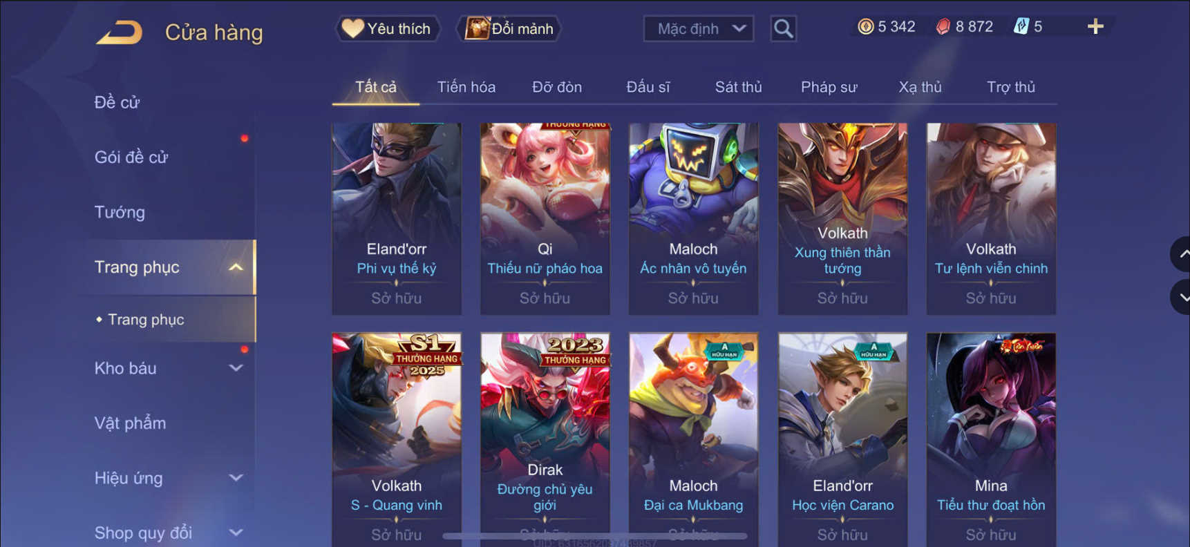1190x547 pixels.
Task: Click the up chevron on right edge
Action: point(1180,254)
